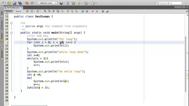The width and height of the screenshot is (189, 106).
Task: Run the project with green play icon
Action: [x=79, y=3]
